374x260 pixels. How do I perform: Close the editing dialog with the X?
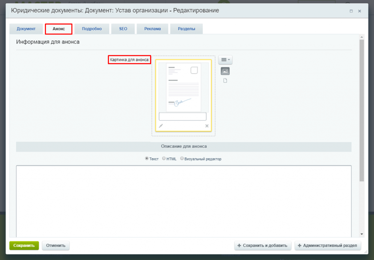tap(359, 11)
